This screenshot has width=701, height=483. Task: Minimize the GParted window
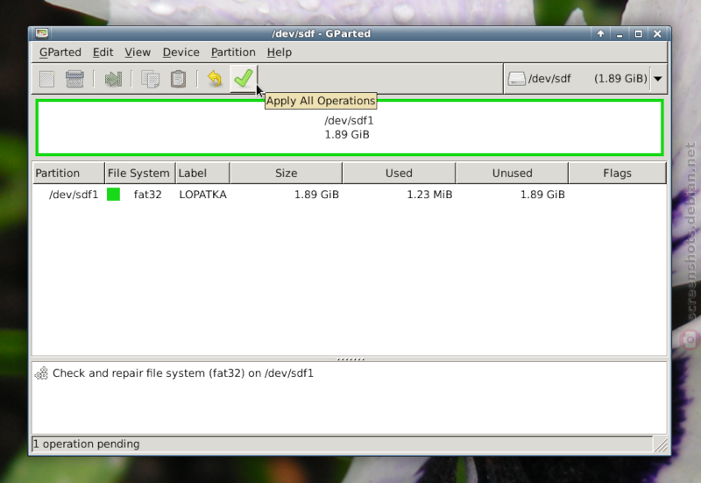(620, 34)
